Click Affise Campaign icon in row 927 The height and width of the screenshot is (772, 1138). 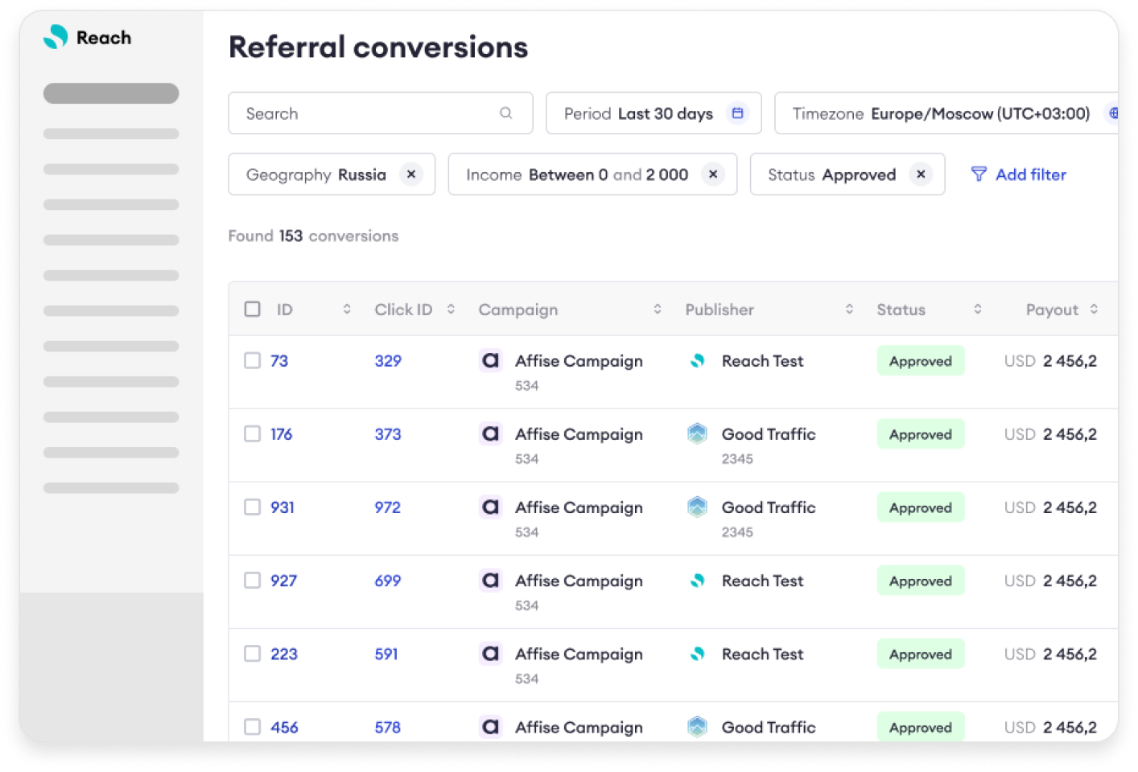click(490, 581)
